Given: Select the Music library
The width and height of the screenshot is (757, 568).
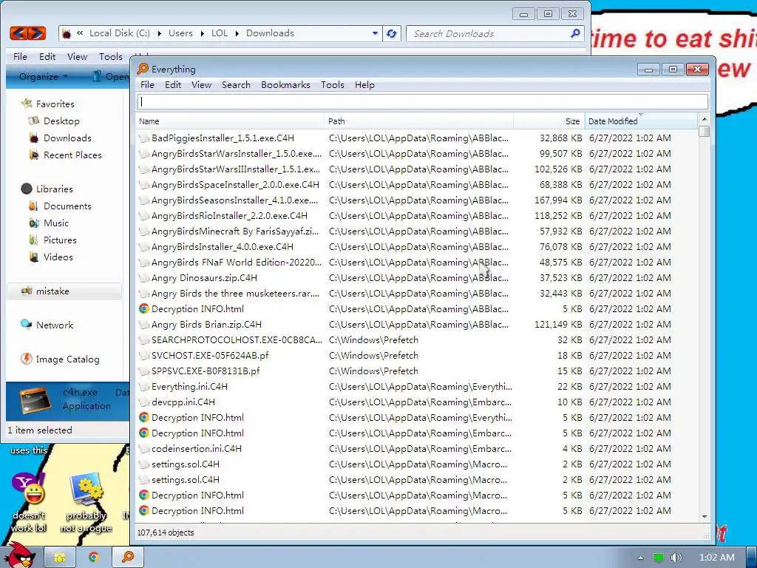Looking at the screenshot, I should click(56, 223).
